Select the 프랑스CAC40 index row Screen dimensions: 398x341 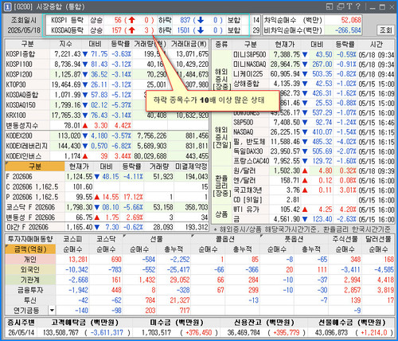point(314,161)
